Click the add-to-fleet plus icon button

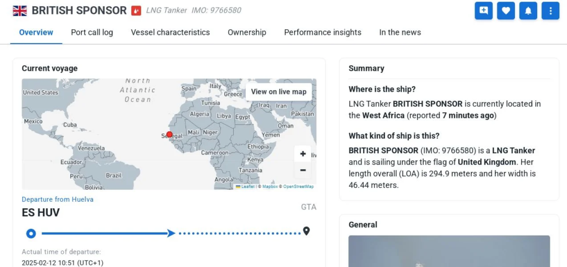click(x=483, y=11)
